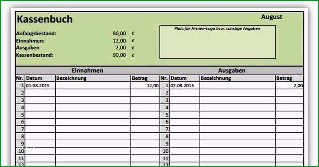Select Ausgaben row number 10

[x=165, y=151]
